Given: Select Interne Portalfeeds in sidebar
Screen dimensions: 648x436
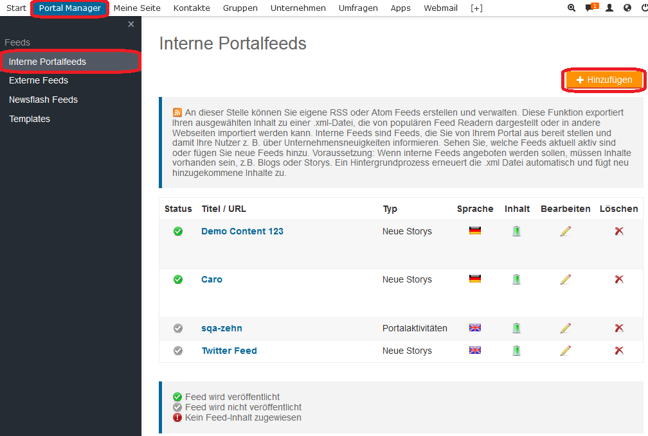Looking at the screenshot, I should pos(70,62).
